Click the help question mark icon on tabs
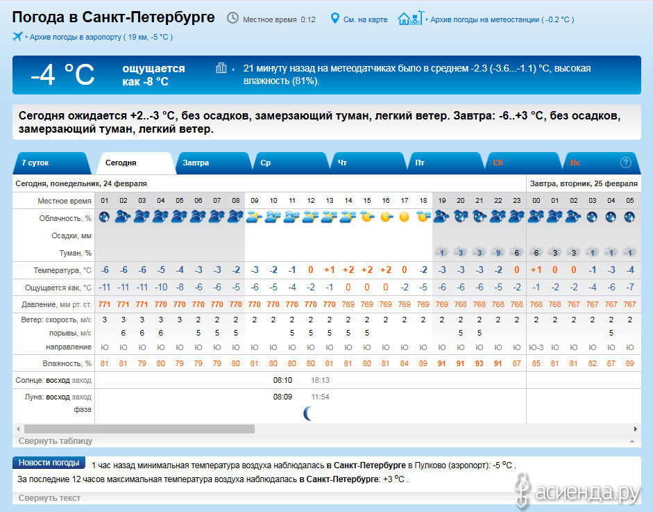 (x=625, y=163)
